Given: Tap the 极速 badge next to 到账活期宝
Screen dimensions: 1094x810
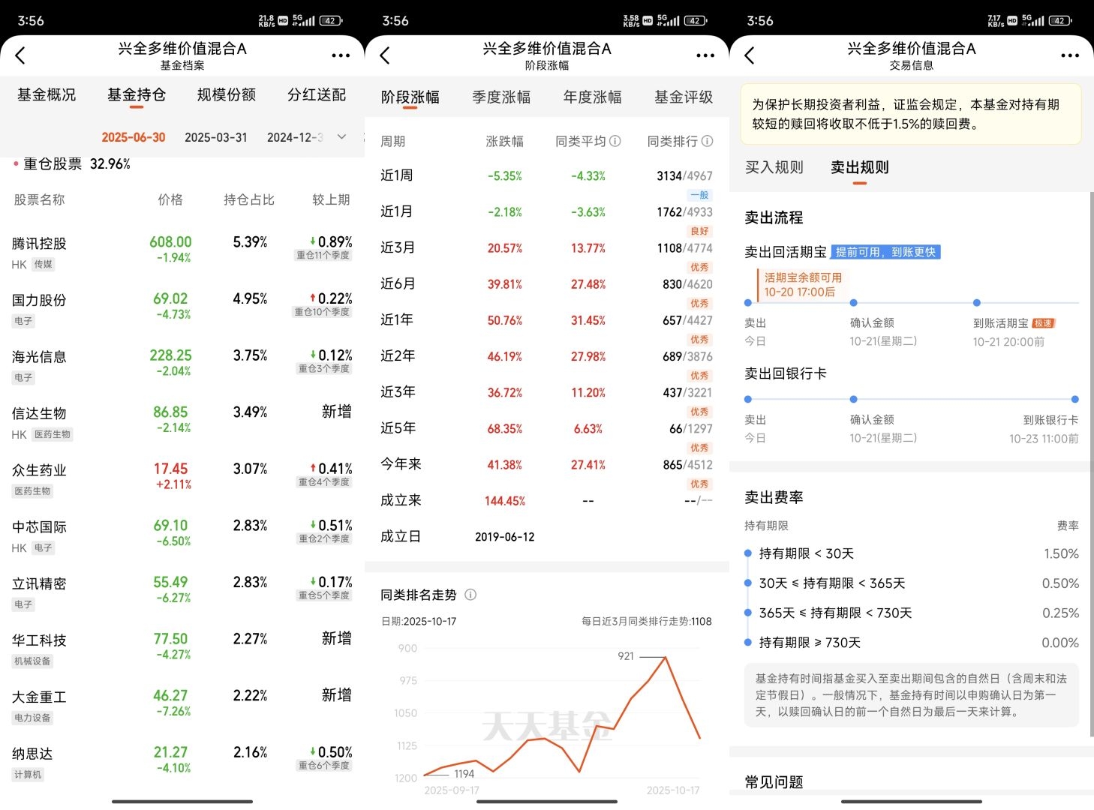Looking at the screenshot, I should [1044, 323].
